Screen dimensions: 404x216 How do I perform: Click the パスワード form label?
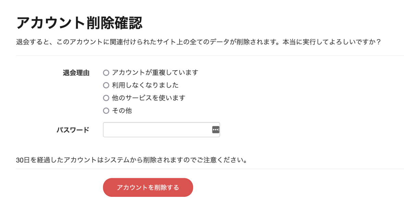[x=73, y=130]
